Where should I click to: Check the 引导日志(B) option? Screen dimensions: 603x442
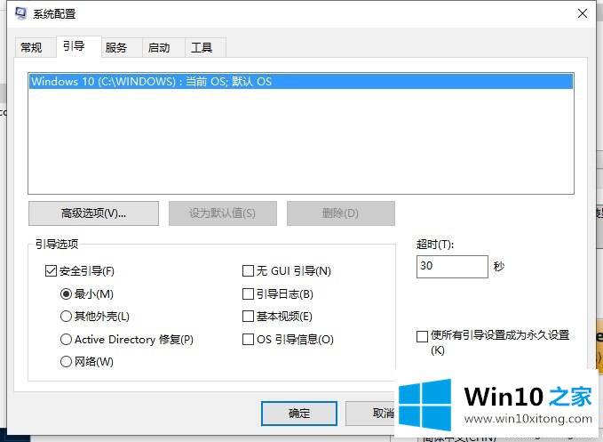248,293
